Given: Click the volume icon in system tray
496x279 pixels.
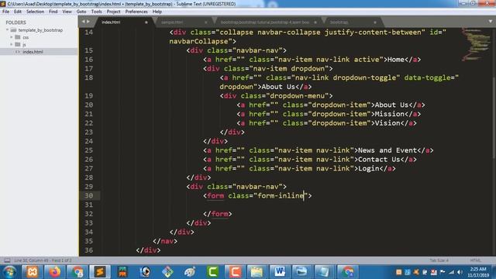Looking at the screenshot, I should [x=460, y=272].
